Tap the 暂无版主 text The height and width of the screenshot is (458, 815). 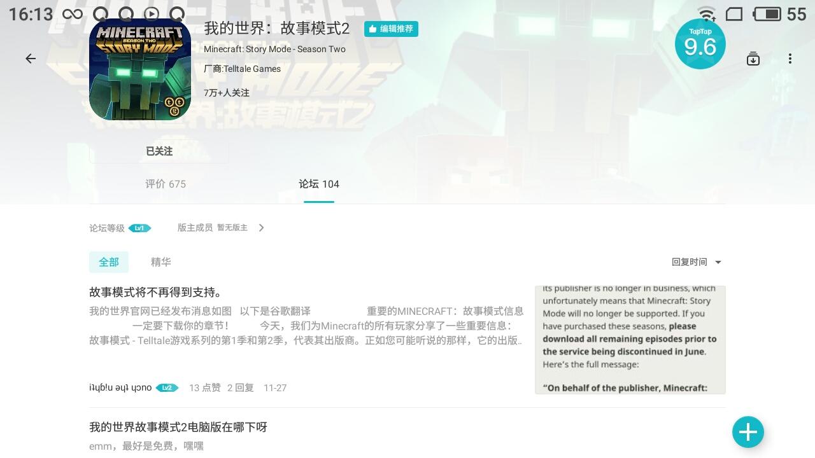tap(232, 228)
